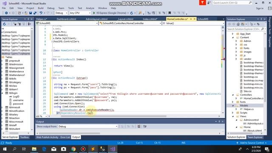Select the username column under tbllogin

18,100
